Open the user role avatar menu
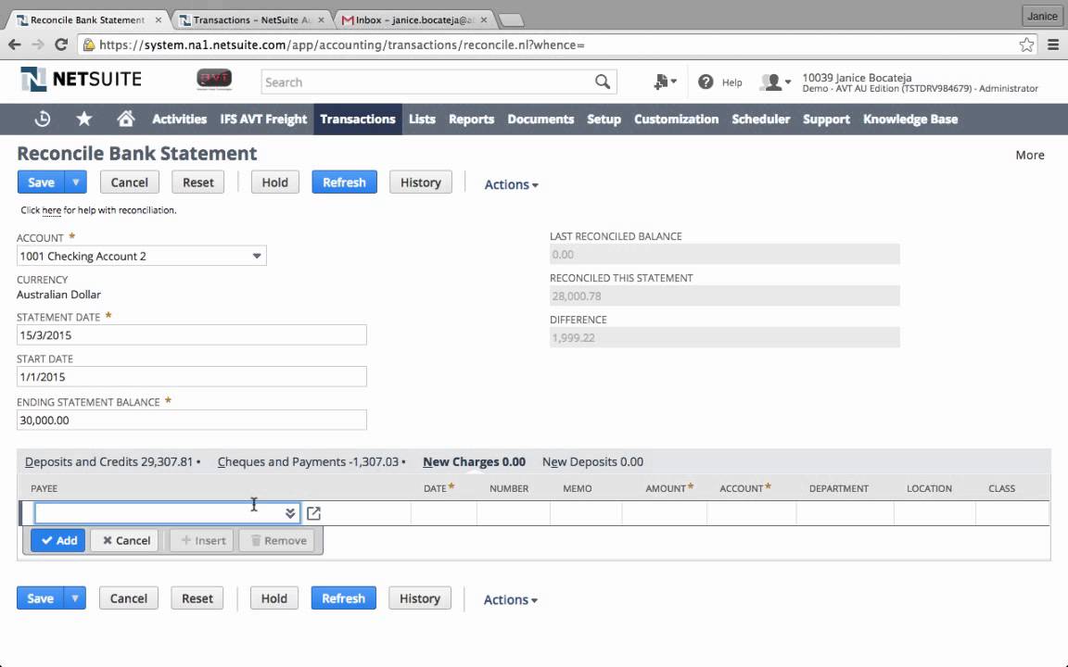The width and height of the screenshot is (1068, 667). (x=775, y=82)
